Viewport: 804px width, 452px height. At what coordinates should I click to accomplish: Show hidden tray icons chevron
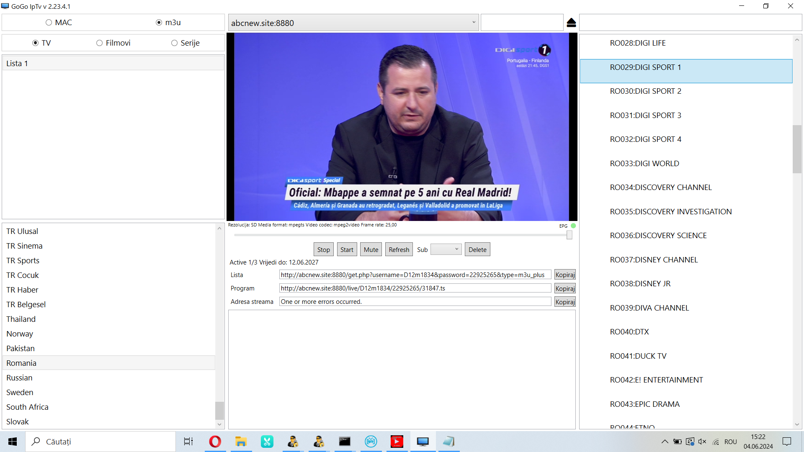tap(665, 442)
